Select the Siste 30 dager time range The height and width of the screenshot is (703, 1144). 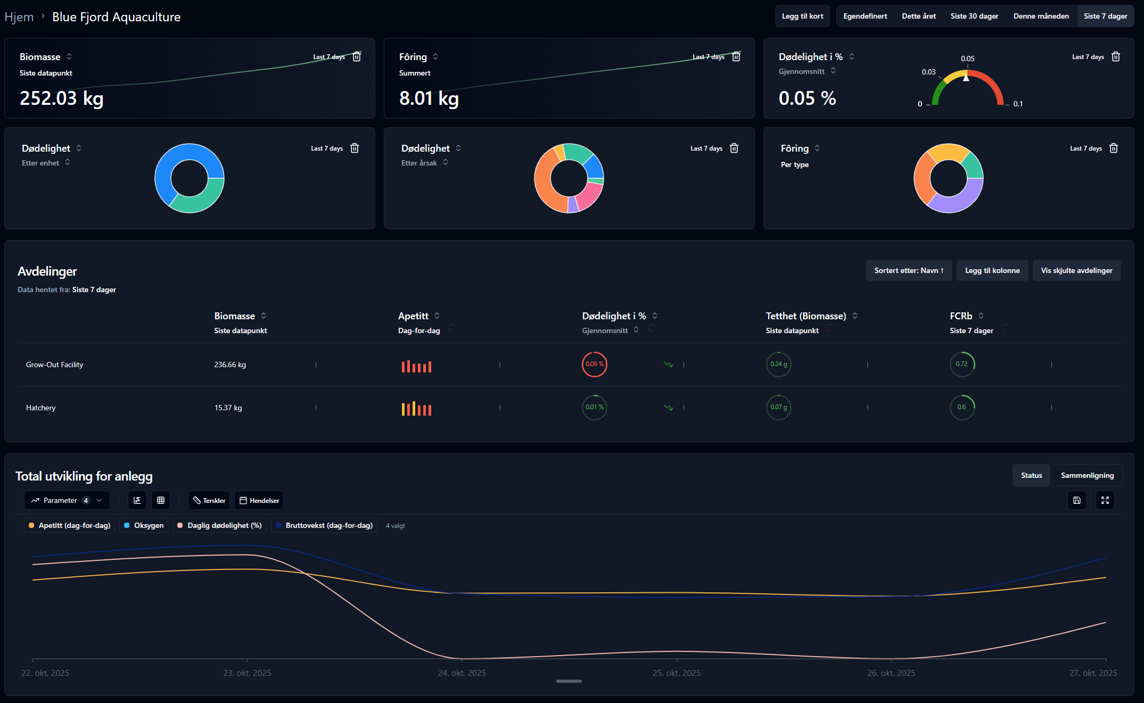tap(974, 16)
